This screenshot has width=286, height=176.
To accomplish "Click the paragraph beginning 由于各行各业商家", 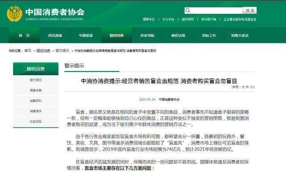I will [158, 143].
